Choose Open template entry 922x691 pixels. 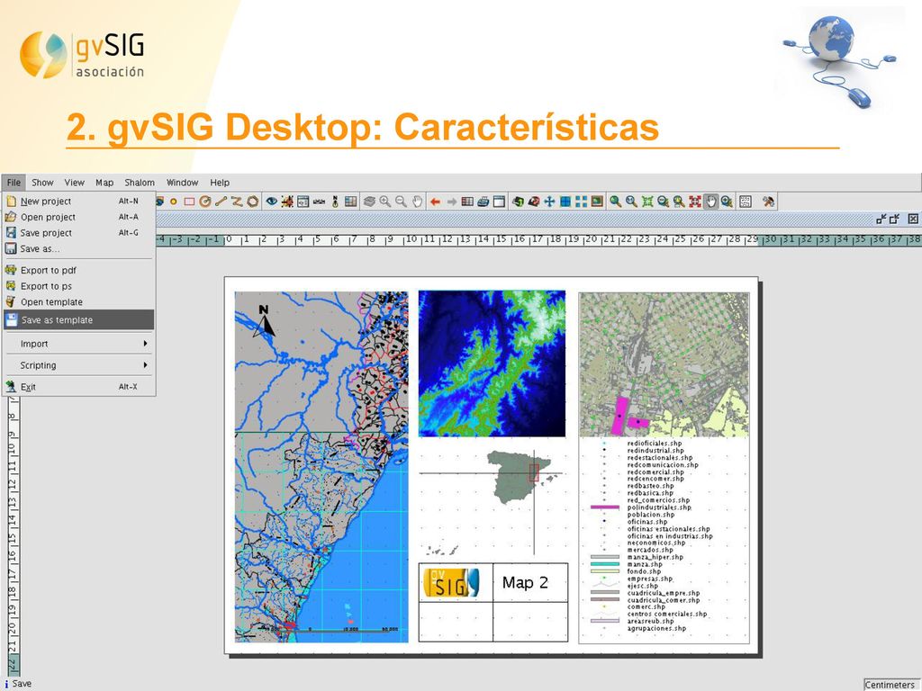coord(79,302)
